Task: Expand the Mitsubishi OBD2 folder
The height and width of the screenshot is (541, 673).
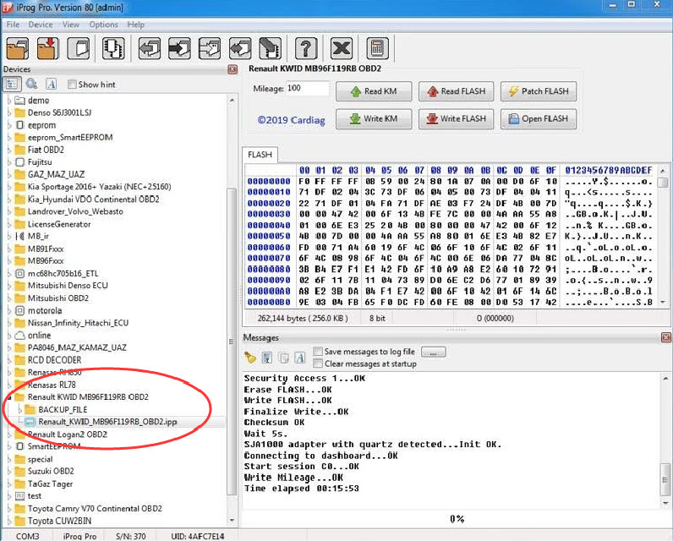Action: tap(9, 298)
